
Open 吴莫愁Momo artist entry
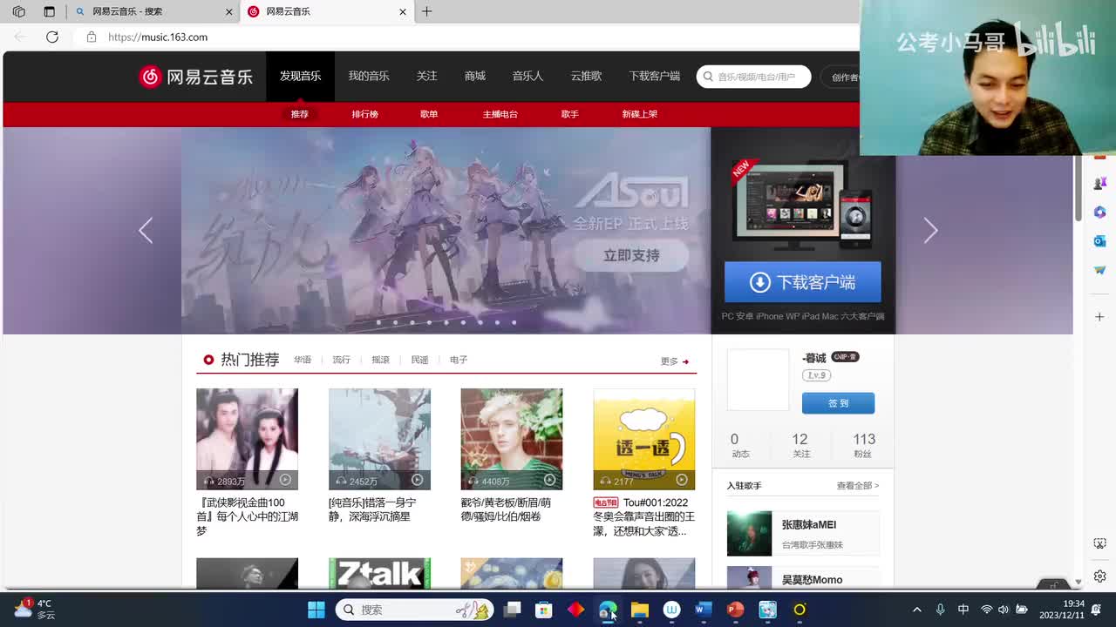(x=803, y=577)
